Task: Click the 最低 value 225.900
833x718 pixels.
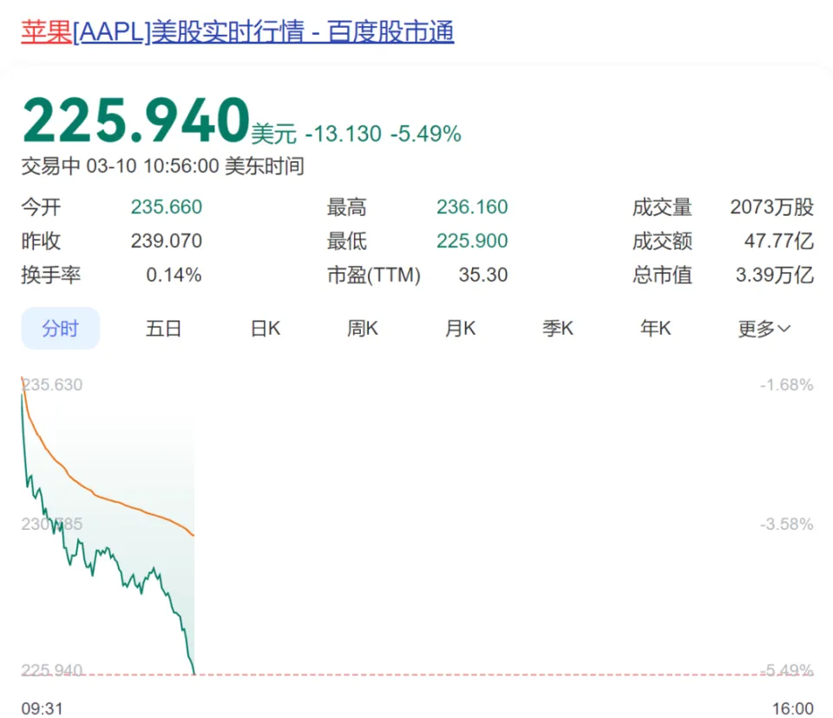Action: 472,241
